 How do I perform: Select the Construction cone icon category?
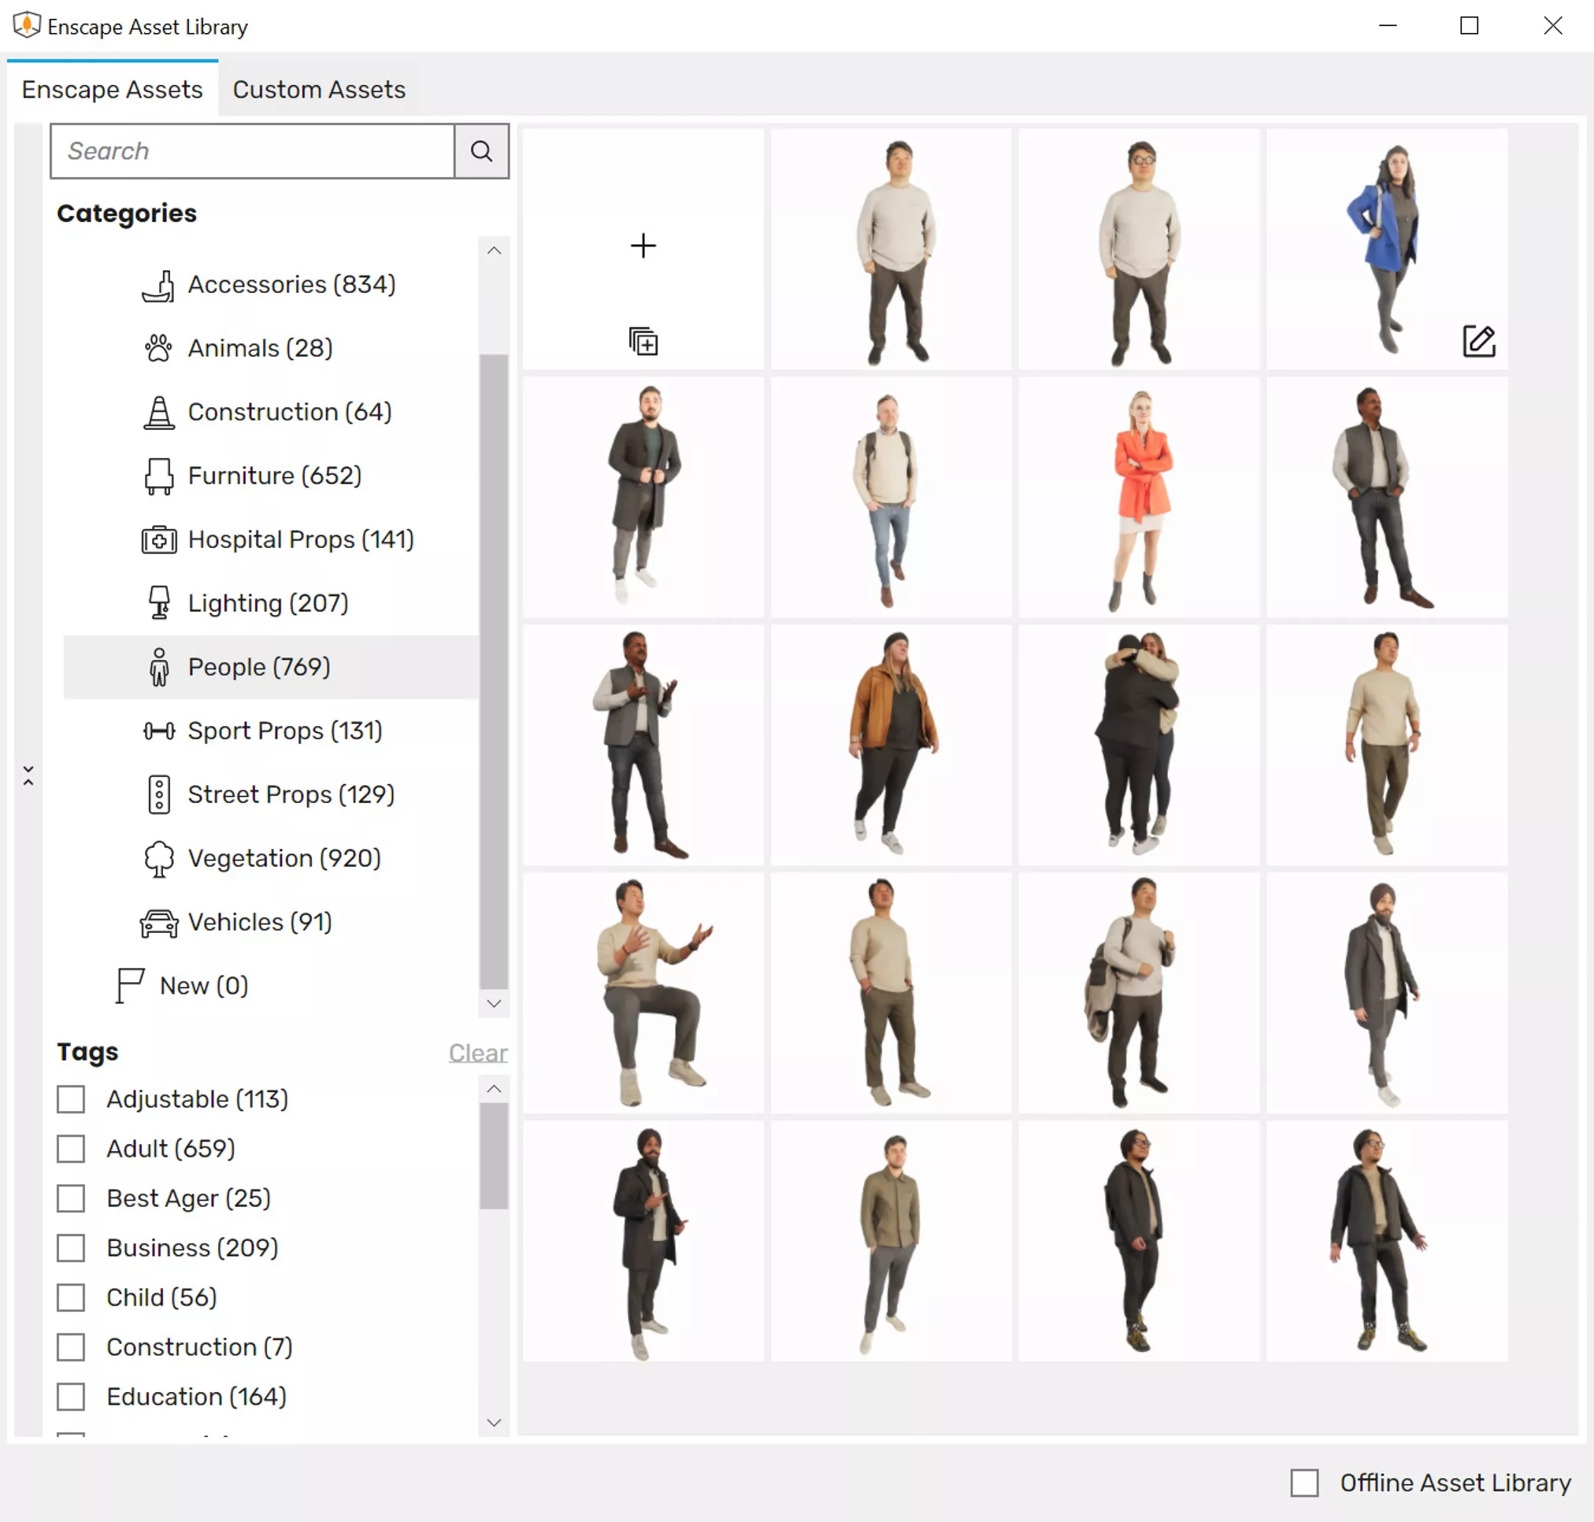pos(159,412)
